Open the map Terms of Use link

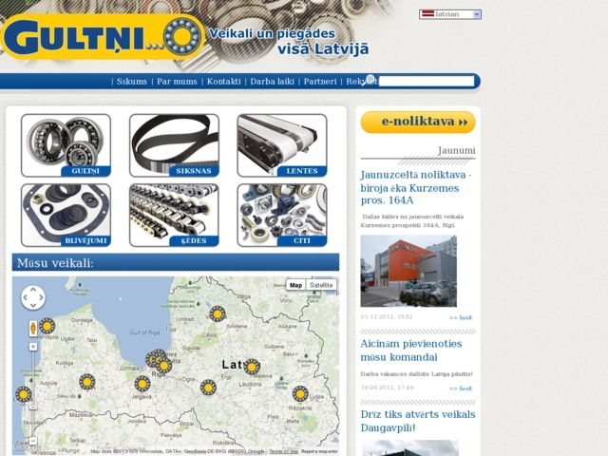(283, 451)
